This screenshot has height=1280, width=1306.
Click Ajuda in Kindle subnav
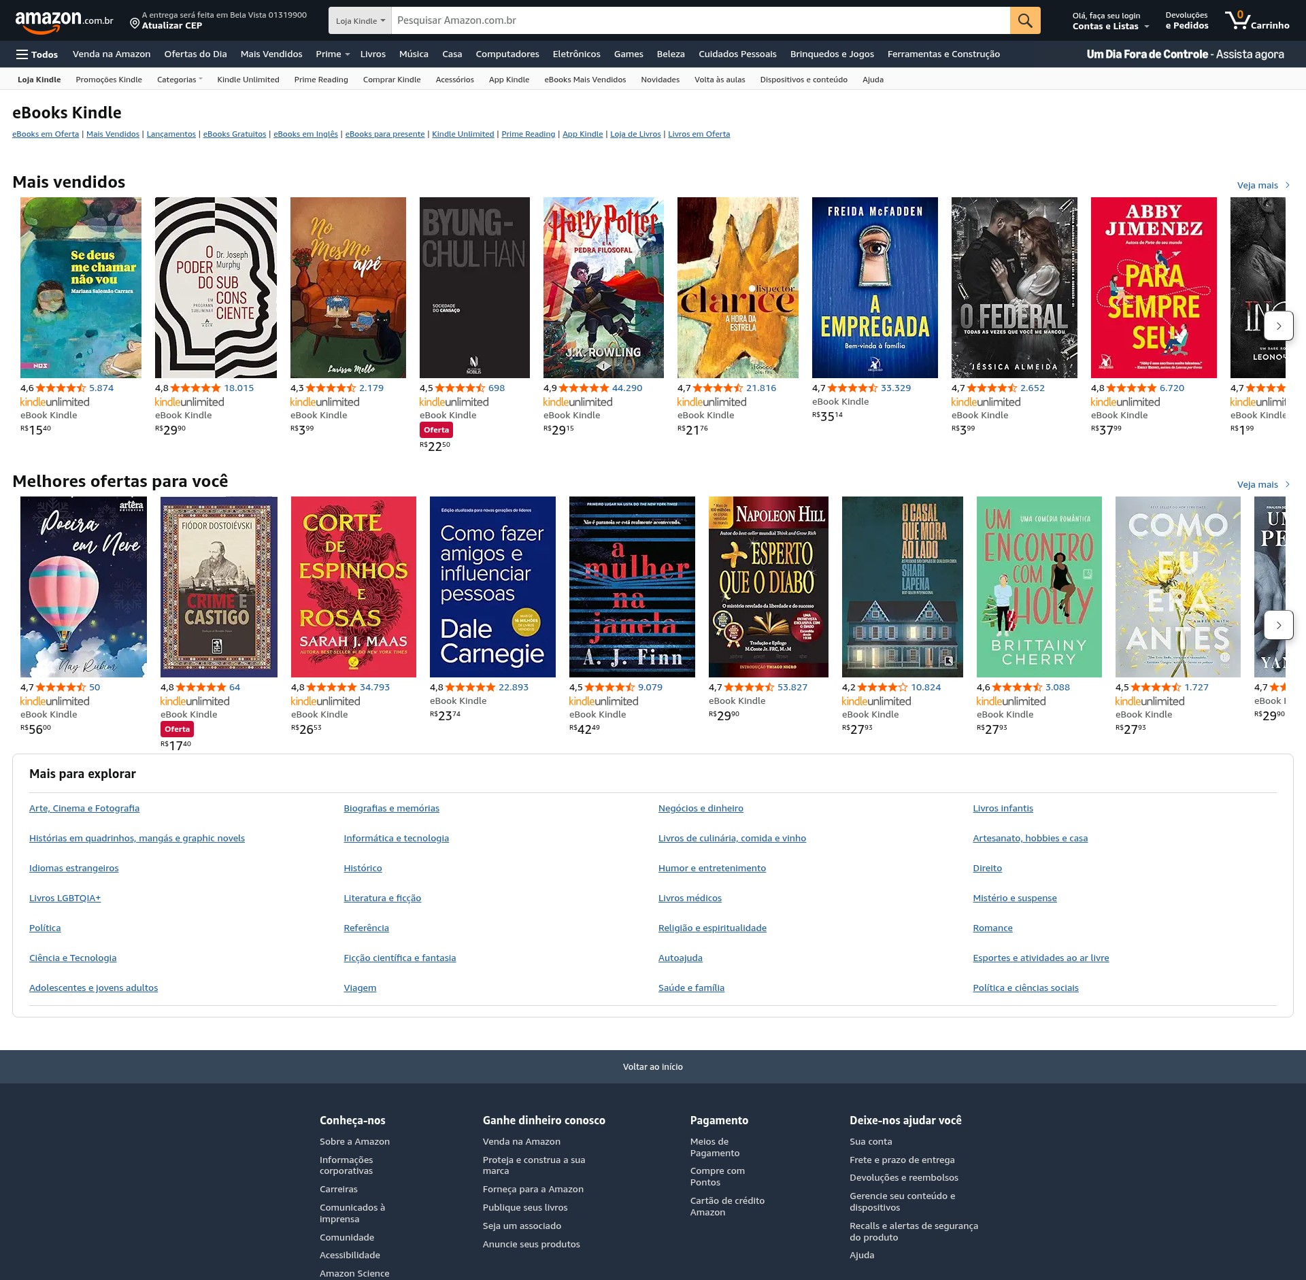click(x=873, y=80)
